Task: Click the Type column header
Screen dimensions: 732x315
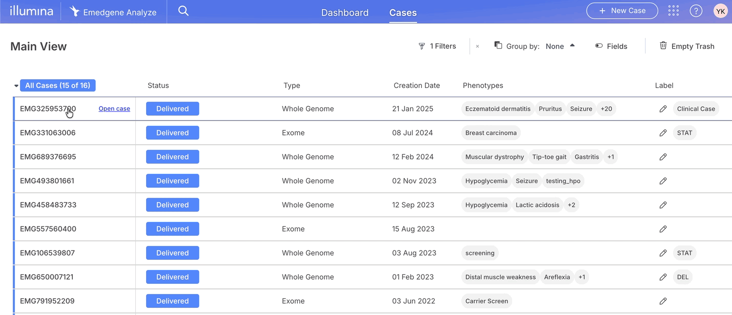Action: pos(292,85)
